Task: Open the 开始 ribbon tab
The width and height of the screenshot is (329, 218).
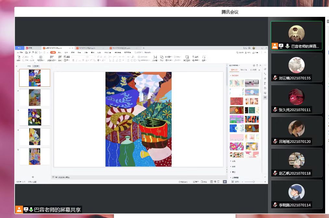Action: click(53, 52)
